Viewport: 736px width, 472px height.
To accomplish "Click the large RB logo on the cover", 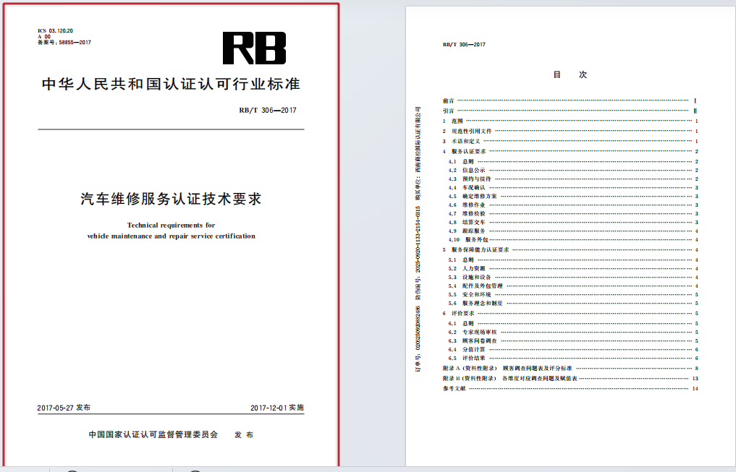I will [x=254, y=48].
